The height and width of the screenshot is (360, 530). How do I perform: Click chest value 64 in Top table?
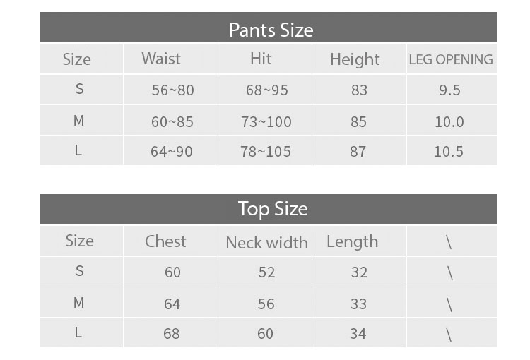171,303
